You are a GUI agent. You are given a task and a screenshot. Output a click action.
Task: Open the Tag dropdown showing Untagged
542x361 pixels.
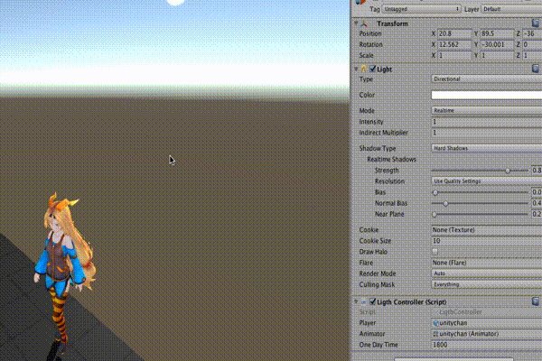tap(421, 9)
